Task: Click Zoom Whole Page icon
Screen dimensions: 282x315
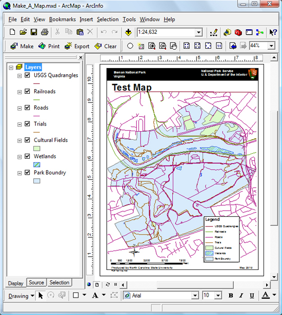Action: 208,46
